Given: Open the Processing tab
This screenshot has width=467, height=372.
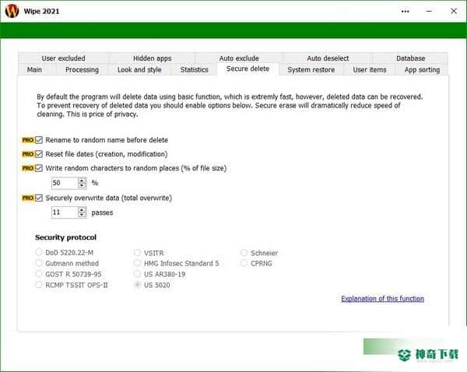Looking at the screenshot, I should click(x=82, y=70).
